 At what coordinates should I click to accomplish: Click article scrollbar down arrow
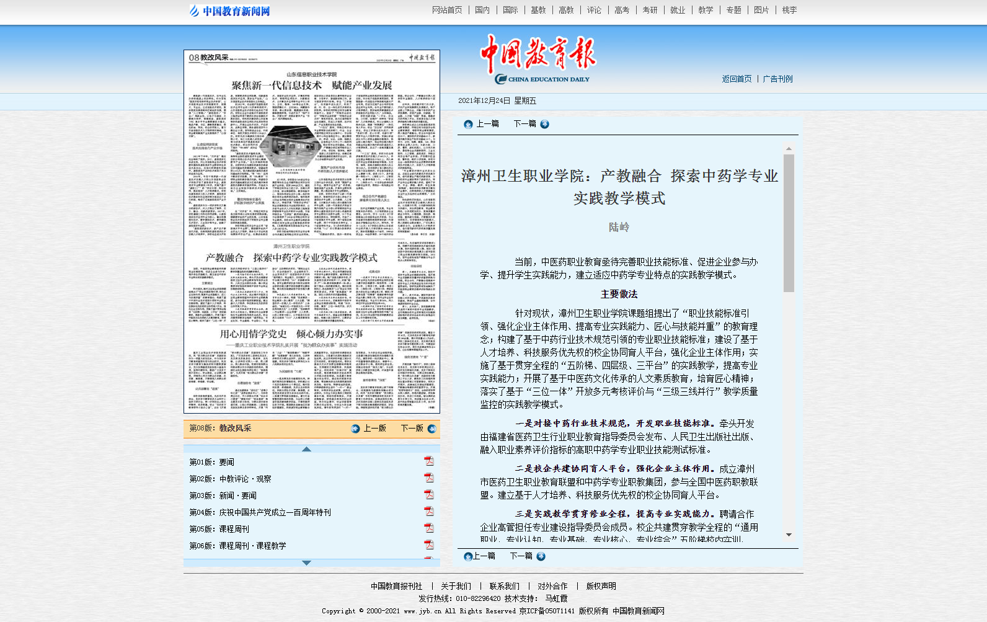coord(789,535)
